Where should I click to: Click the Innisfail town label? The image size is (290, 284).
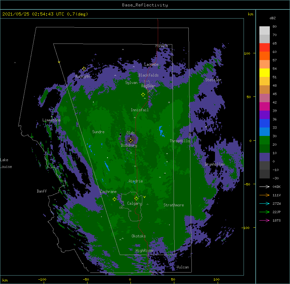pyautogui.click(x=140, y=110)
